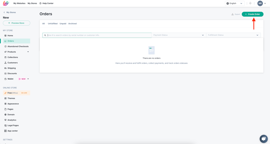Viewport: 270px width, 144px height.
Task: Click the Shipping truck icon
Action: [5, 68]
